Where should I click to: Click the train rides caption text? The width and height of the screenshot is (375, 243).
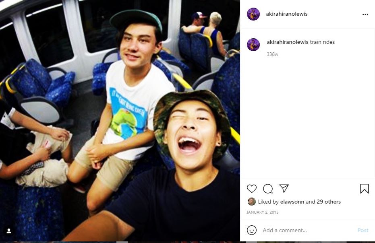[322, 42]
